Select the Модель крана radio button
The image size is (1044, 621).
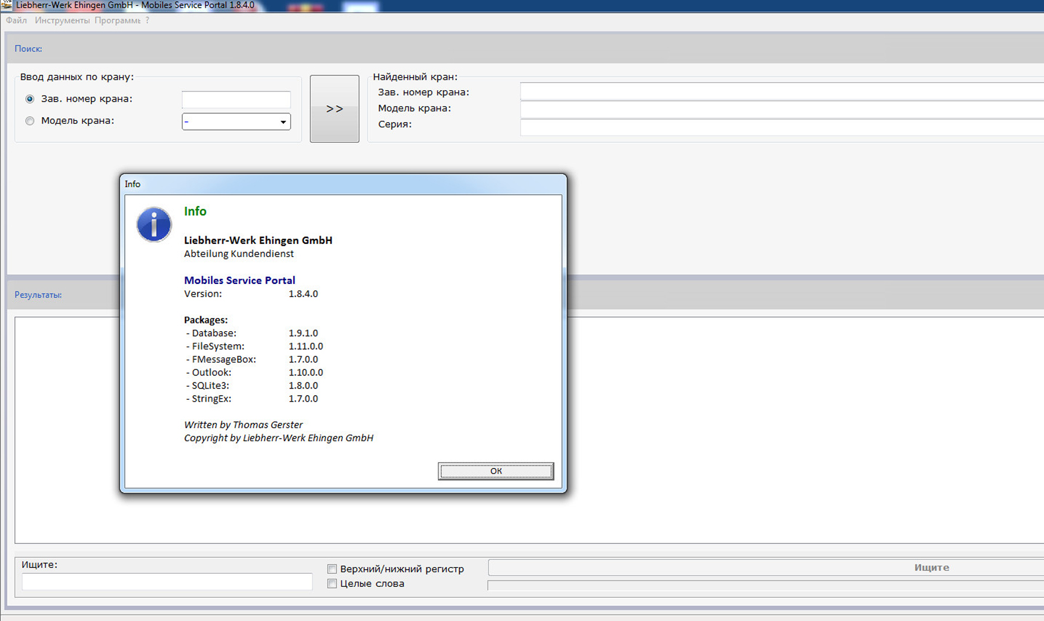tap(30, 121)
